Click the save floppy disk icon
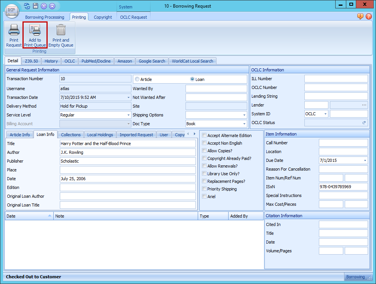 35,6
